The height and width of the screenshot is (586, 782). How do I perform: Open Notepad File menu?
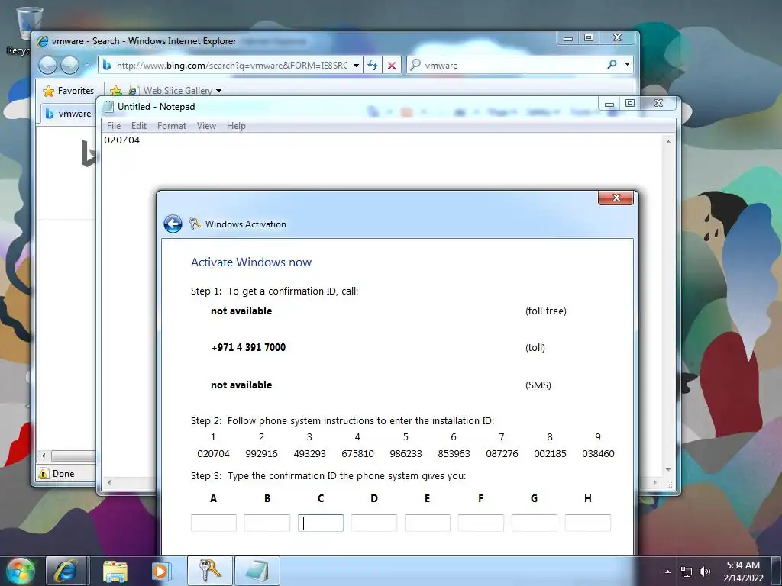click(x=114, y=126)
